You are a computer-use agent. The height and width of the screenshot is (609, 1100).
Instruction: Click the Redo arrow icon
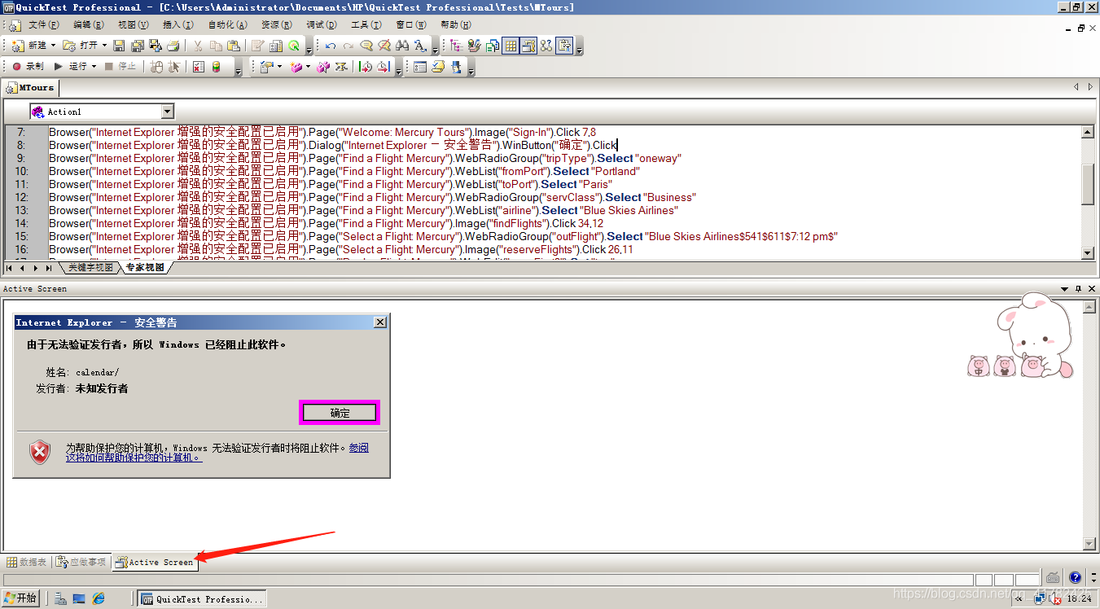[348, 46]
